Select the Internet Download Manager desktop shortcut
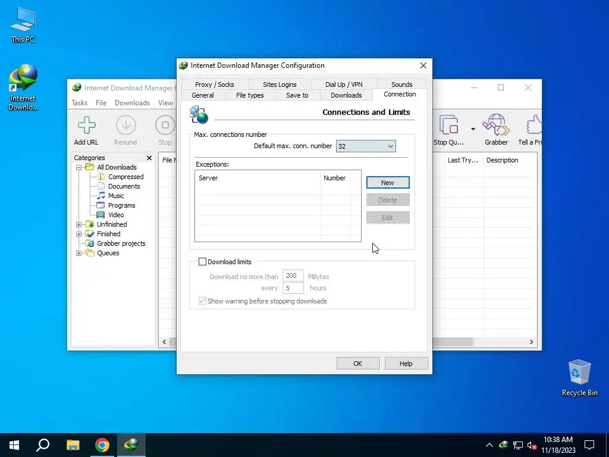The image size is (609, 457). 23,87
